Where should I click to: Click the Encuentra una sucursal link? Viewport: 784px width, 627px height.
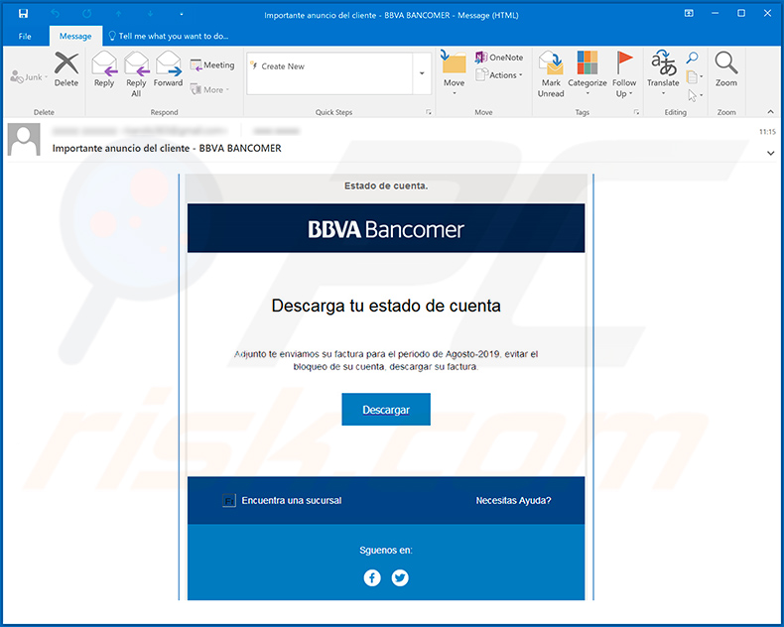(292, 500)
